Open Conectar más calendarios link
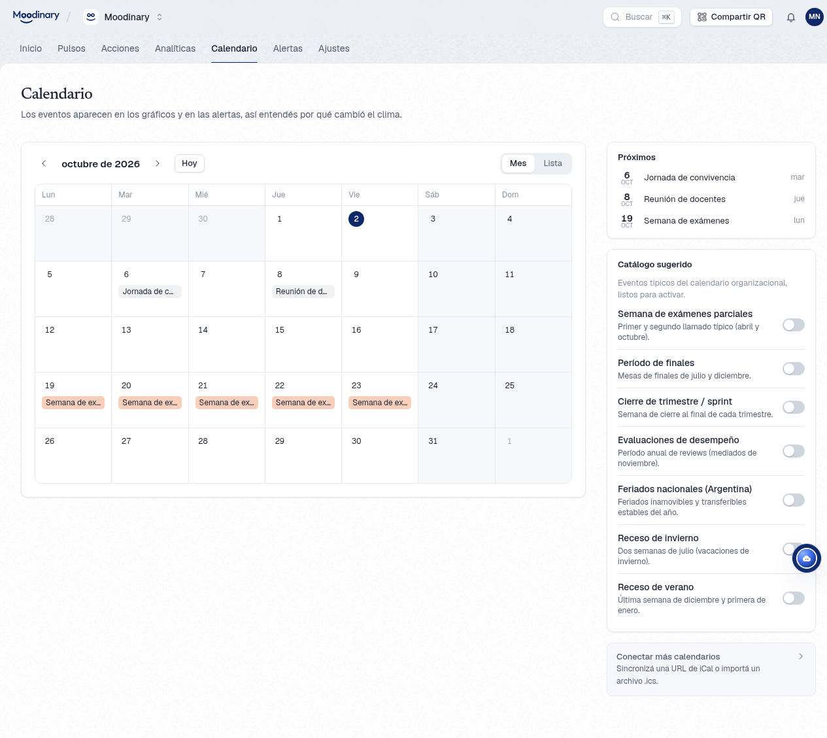Image resolution: width=827 pixels, height=738 pixels. pos(711,669)
